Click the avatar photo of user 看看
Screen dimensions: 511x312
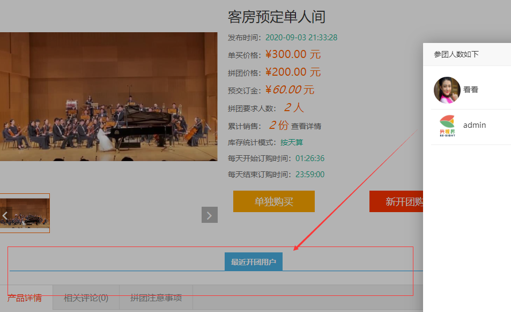point(447,90)
